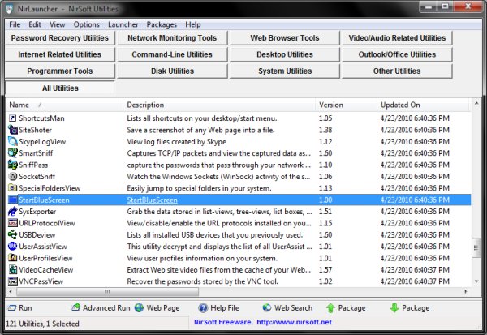The image size is (487, 335).
Task: Select the VideoCacheView name text
Action: pyautogui.click(x=46, y=270)
